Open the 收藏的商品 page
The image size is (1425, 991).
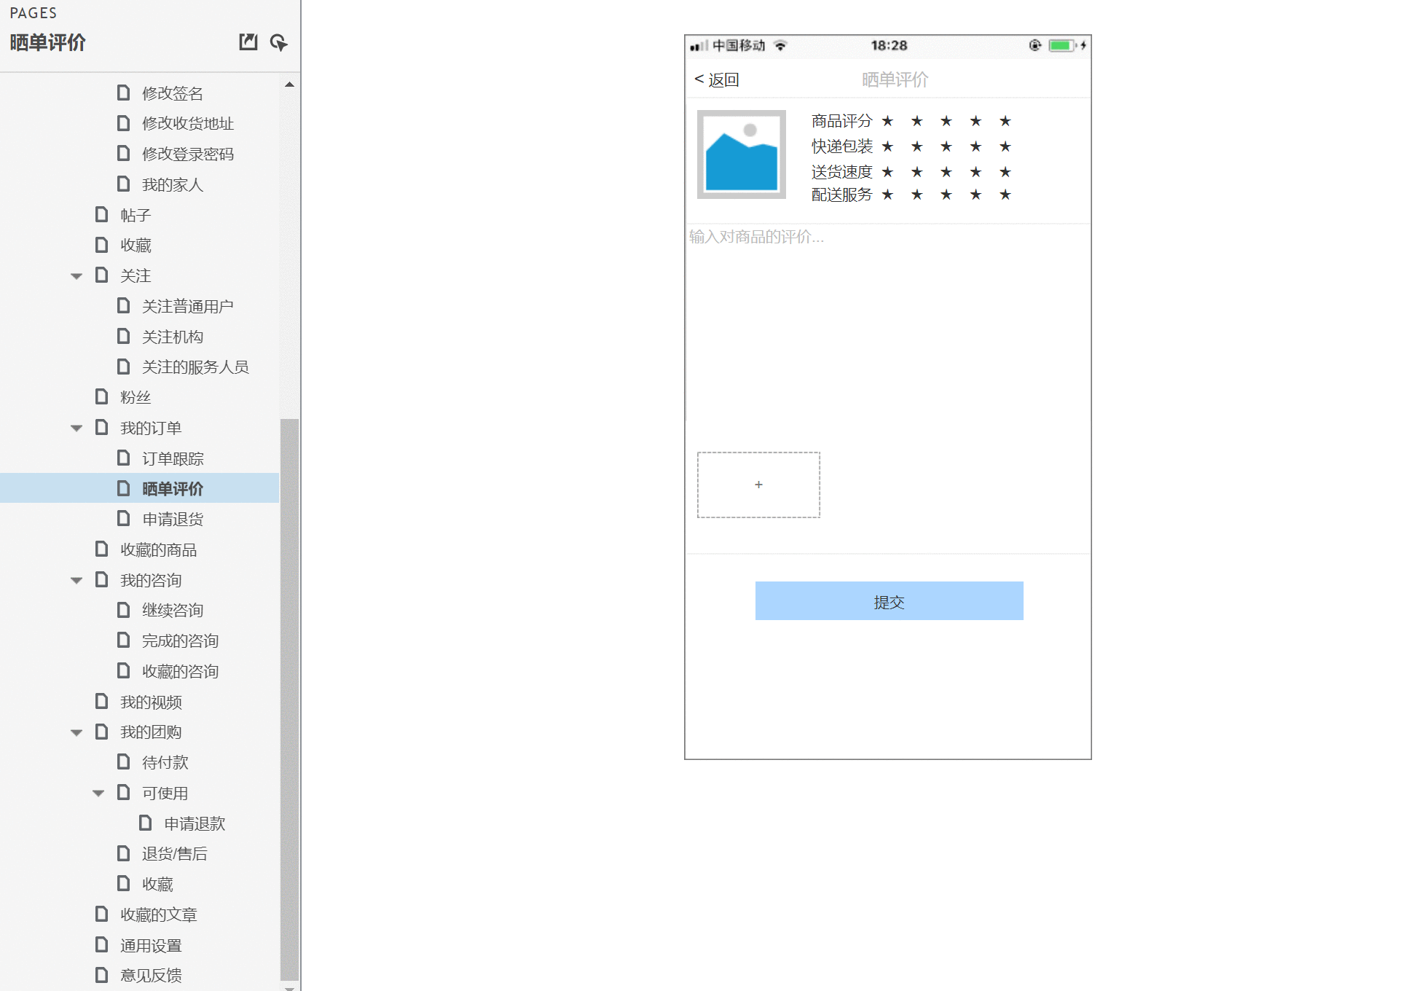[x=159, y=549]
